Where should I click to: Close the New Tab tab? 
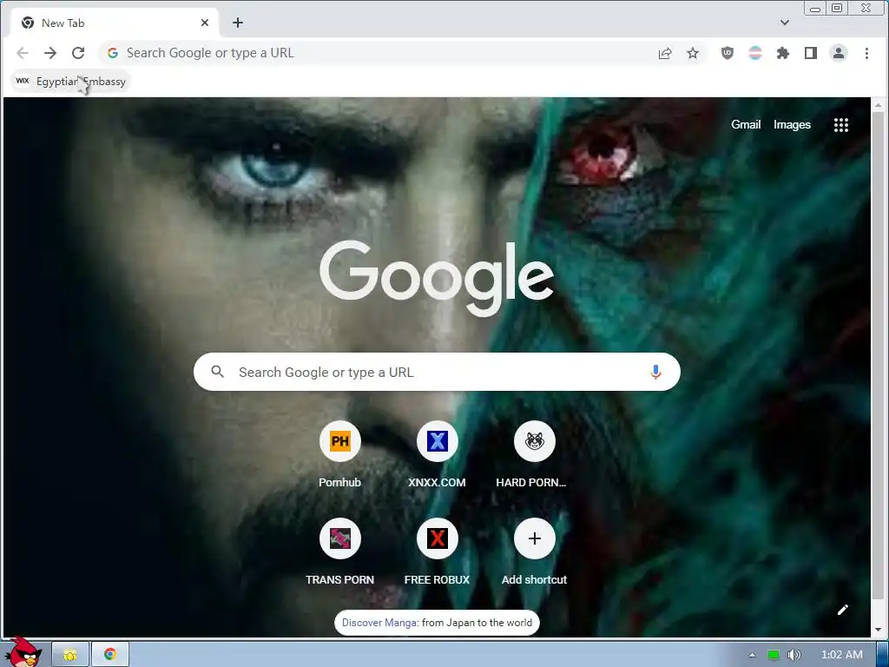pos(205,23)
